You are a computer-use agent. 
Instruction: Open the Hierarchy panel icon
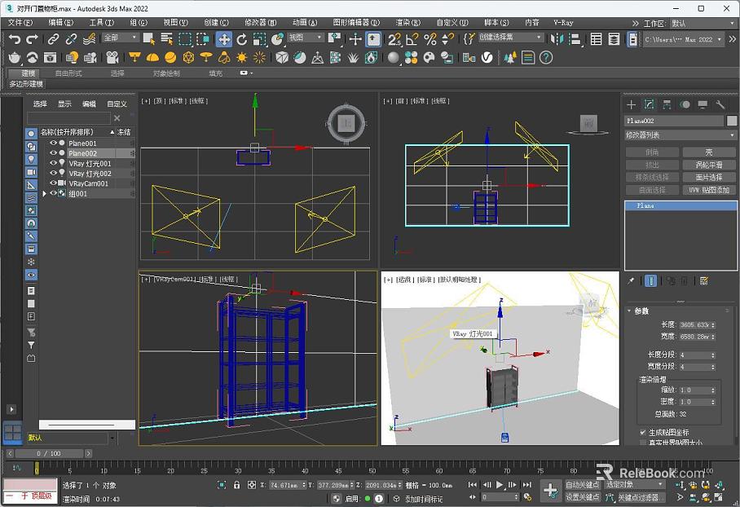pyautogui.click(x=667, y=105)
